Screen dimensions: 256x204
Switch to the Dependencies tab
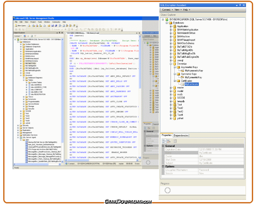(181, 135)
